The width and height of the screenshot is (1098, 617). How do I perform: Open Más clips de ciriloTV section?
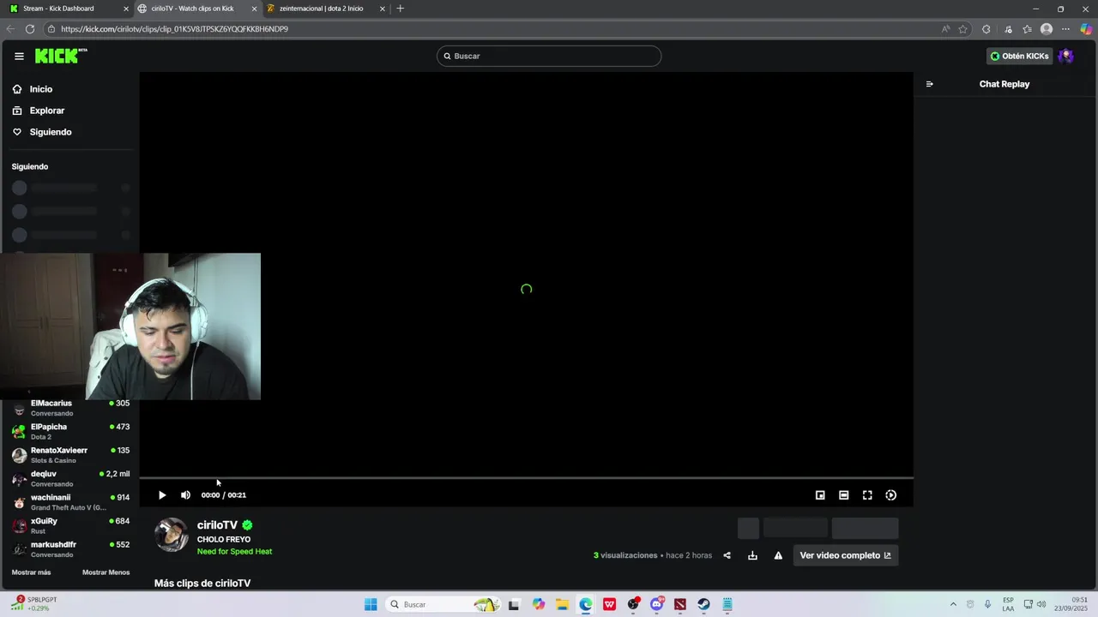point(202,584)
